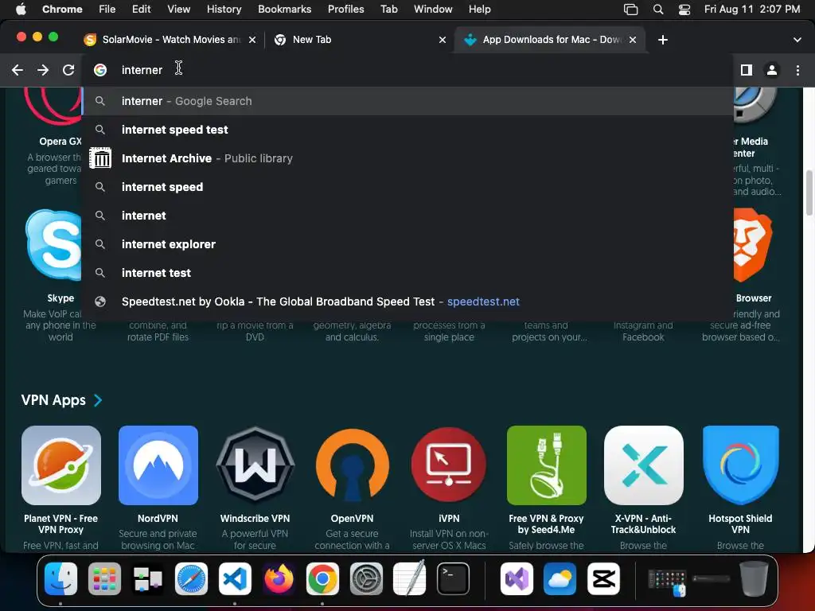815x611 pixels.
Task: Open Chrome three-dot menu
Action: (x=797, y=70)
